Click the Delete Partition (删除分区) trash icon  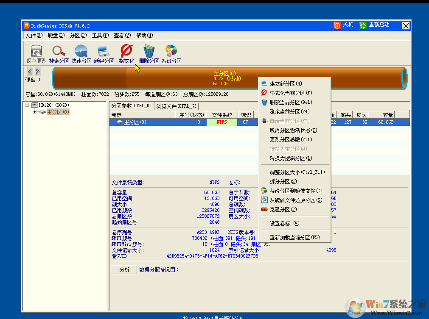point(149,52)
